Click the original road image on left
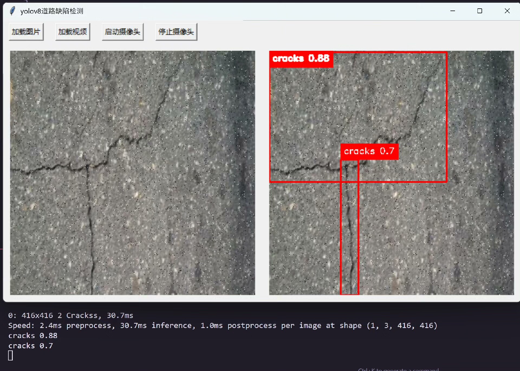The height and width of the screenshot is (371, 520). 132,173
